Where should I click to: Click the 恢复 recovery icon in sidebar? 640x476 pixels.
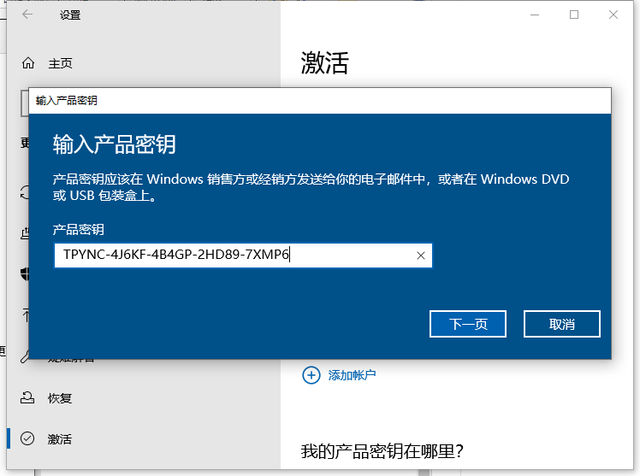coord(28,398)
